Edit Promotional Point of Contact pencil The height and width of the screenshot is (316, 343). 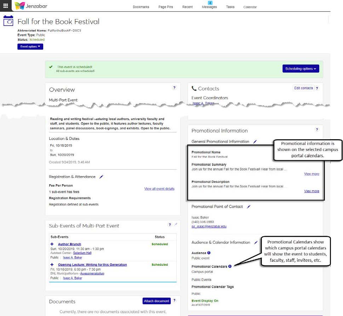pos(248,207)
